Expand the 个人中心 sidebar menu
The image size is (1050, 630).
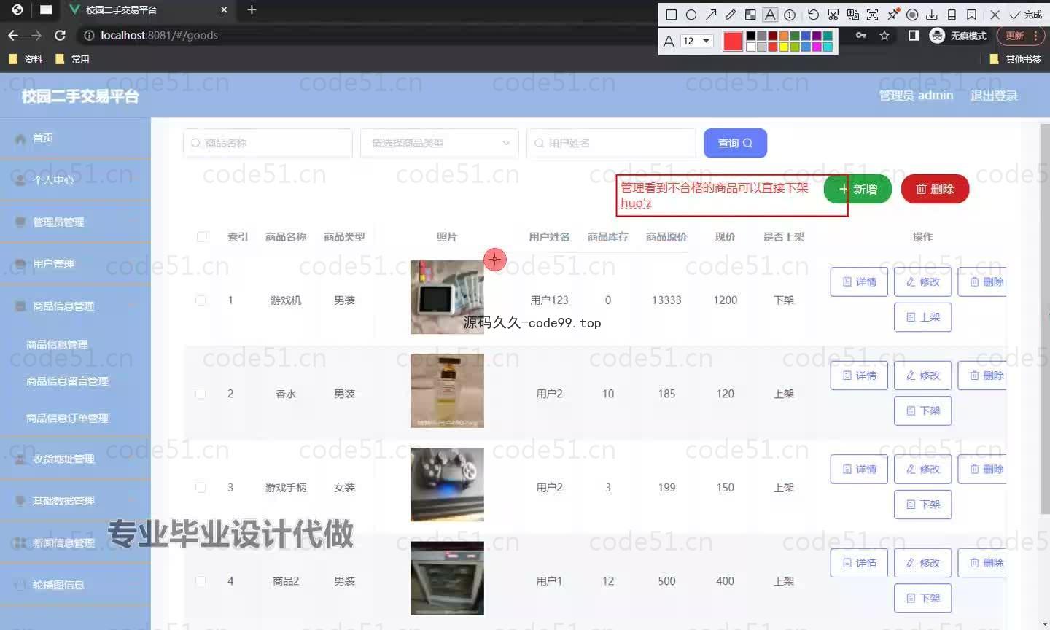(x=75, y=179)
